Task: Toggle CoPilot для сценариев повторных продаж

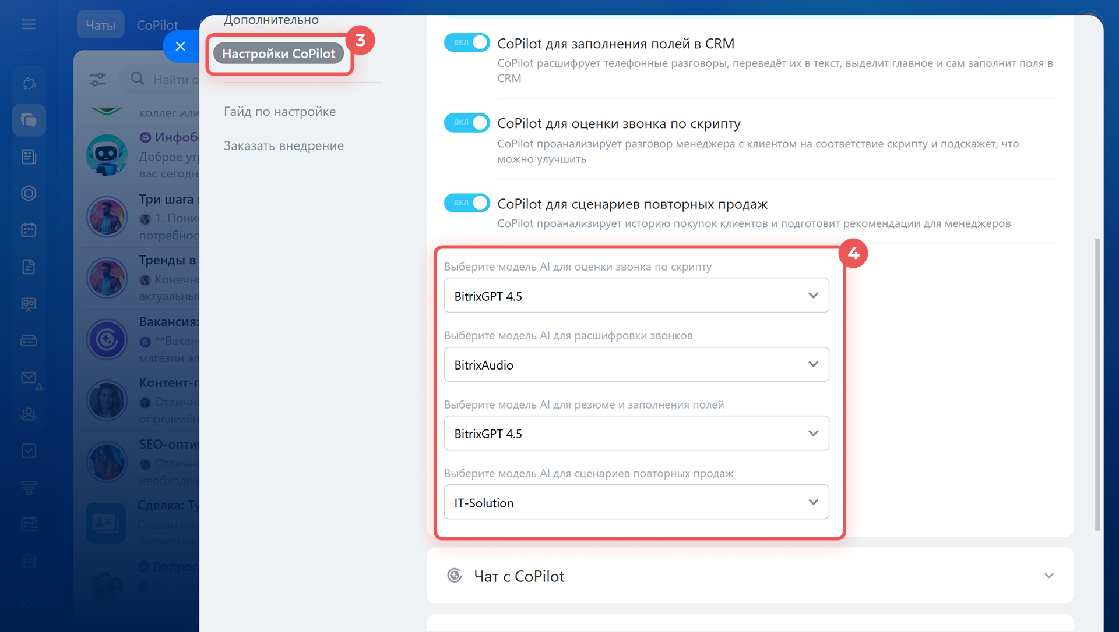Action: (x=467, y=203)
